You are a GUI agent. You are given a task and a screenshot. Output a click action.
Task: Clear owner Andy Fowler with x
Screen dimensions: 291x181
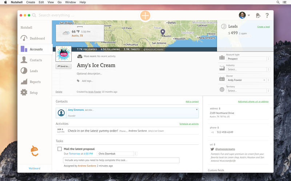264,80
